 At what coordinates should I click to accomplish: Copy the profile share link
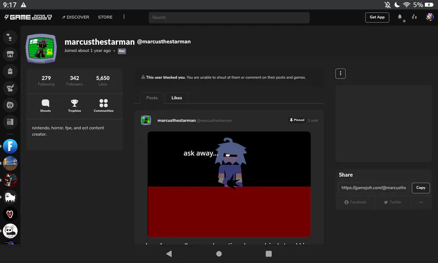[420, 188]
